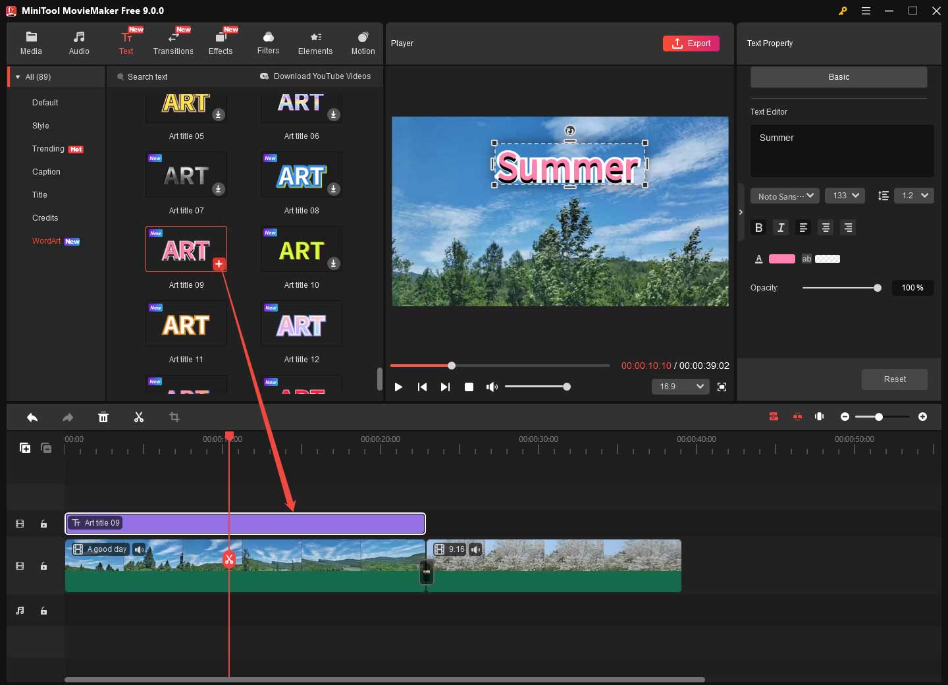Image resolution: width=948 pixels, height=685 pixels.
Task: Split the clip with scissors tool
Action: tap(139, 417)
